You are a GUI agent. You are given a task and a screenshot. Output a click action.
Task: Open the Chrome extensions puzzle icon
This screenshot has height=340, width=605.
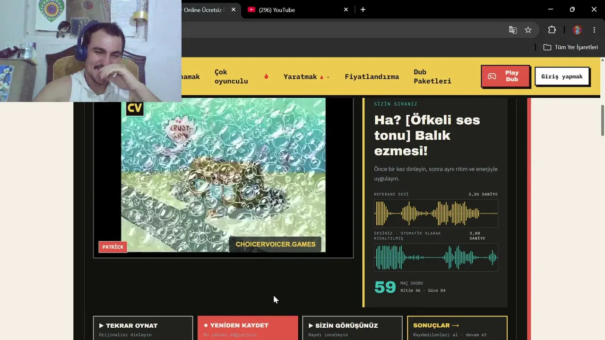pyautogui.click(x=552, y=30)
